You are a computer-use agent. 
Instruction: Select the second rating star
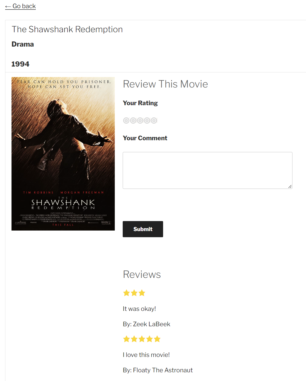133,121
